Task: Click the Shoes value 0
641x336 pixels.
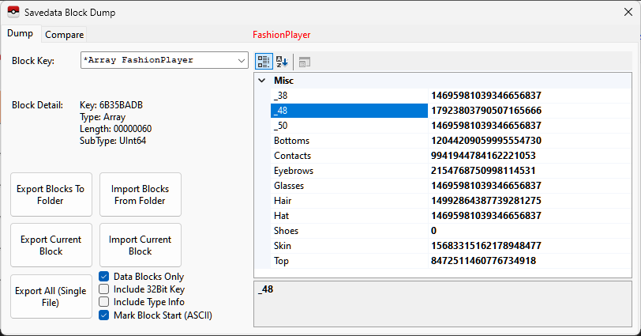Action: point(433,231)
